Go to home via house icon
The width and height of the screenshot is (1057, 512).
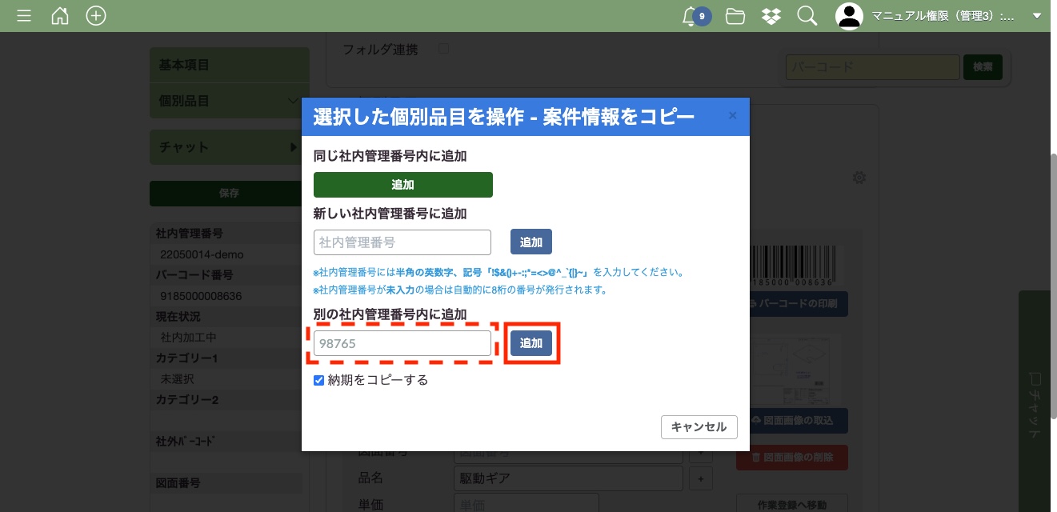[x=60, y=16]
